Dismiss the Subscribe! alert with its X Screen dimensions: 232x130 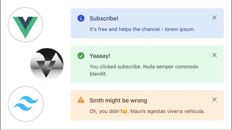pos(214,18)
